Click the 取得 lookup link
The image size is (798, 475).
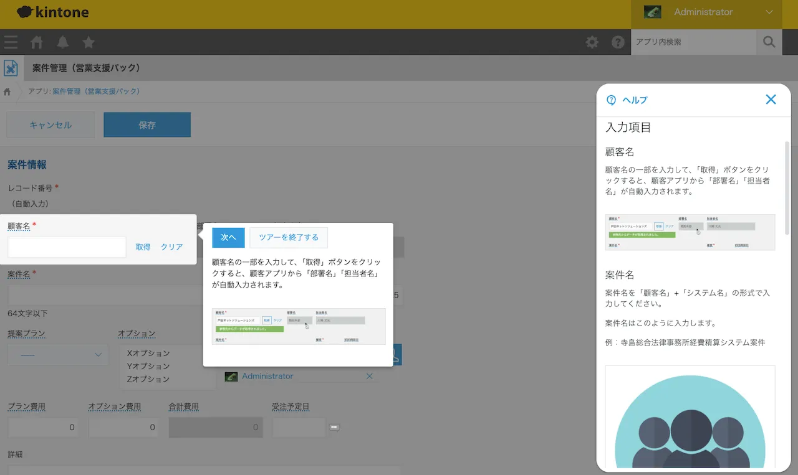pyautogui.click(x=143, y=247)
